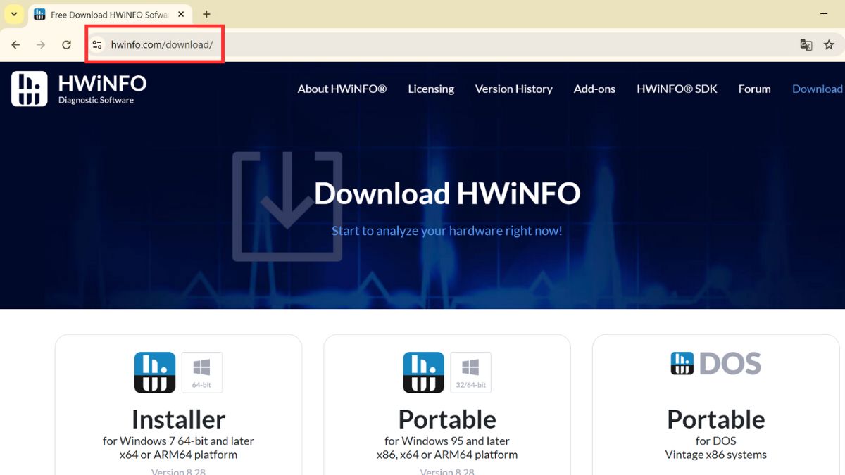This screenshot has width=845, height=475.
Task: Go to Version History in the navigation
Action: pyautogui.click(x=514, y=89)
